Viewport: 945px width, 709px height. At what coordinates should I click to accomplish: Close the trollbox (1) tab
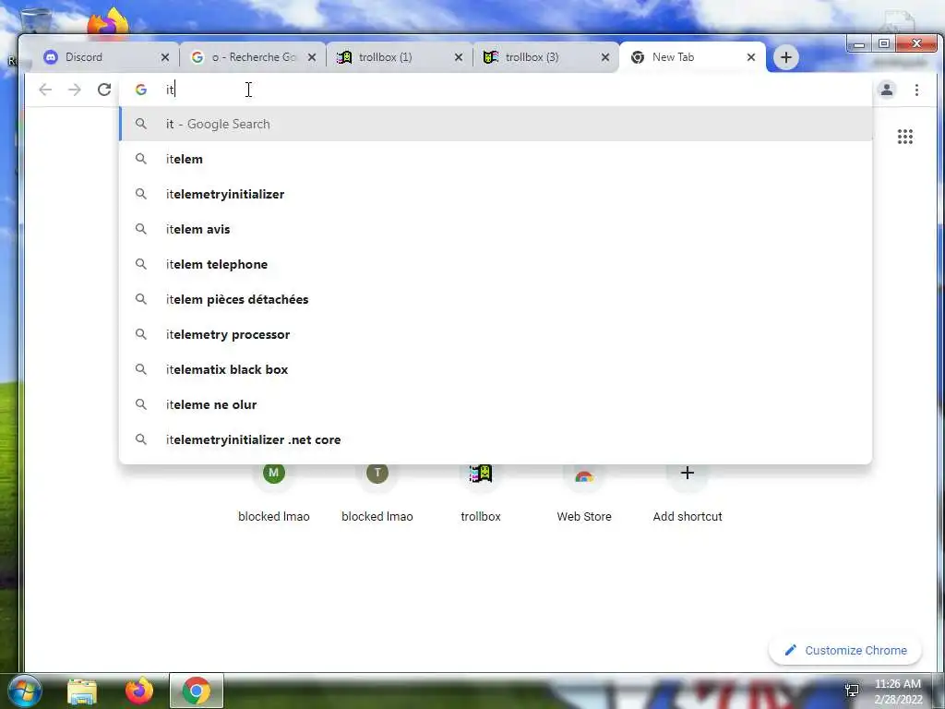click(x=458, y=57)
